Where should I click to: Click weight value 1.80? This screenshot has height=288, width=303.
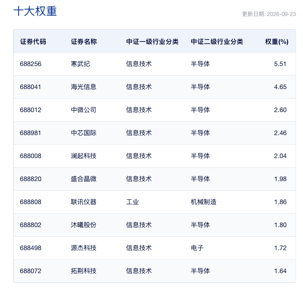point(280,225)
